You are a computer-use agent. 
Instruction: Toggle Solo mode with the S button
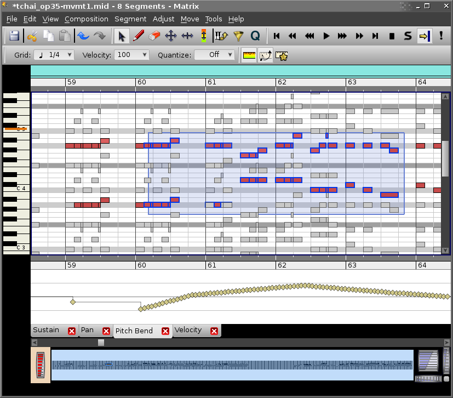pyautogui.click(x=406, y=36)
